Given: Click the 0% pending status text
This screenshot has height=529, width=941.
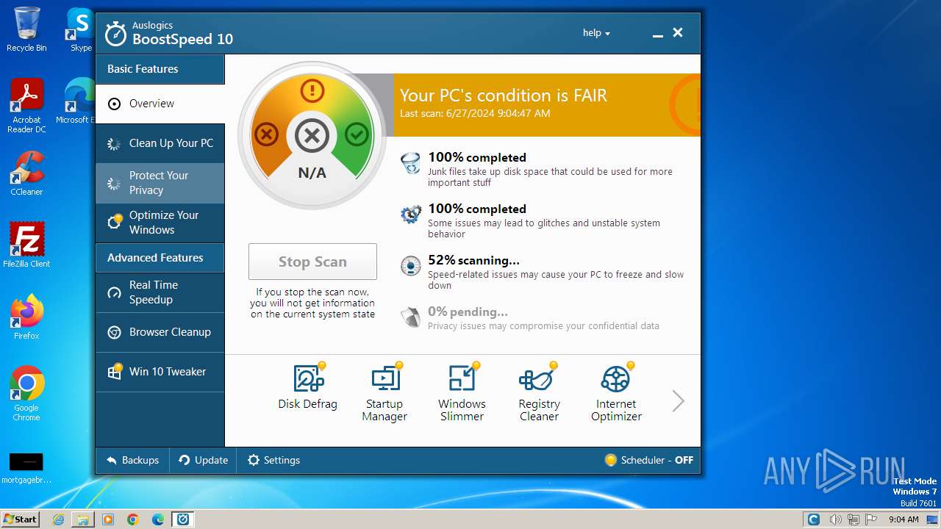Looking at the screenshot, I should click(x=468, y=312).
